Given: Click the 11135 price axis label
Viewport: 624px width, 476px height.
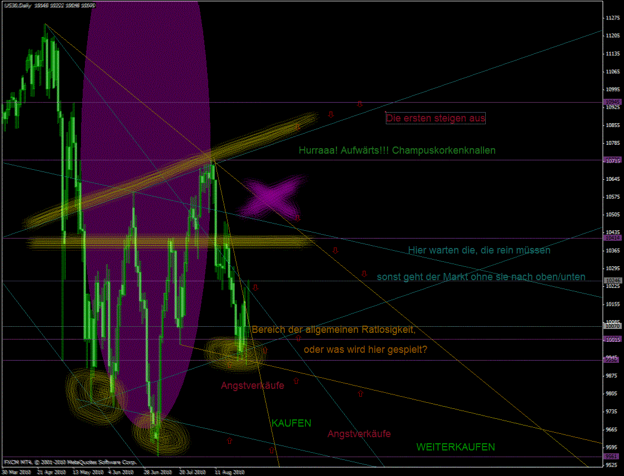Looking at the screenshot, I should click(x=613, y=54).
